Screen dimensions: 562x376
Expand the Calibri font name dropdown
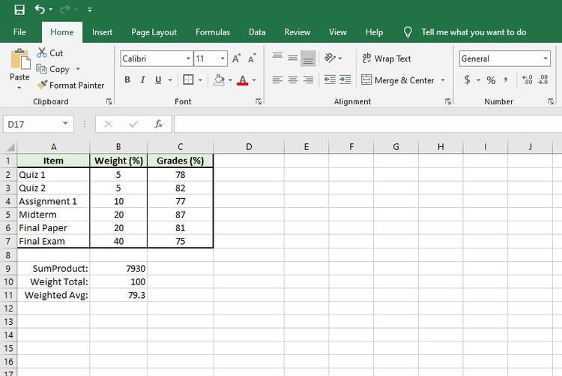(x=188, y=59)
